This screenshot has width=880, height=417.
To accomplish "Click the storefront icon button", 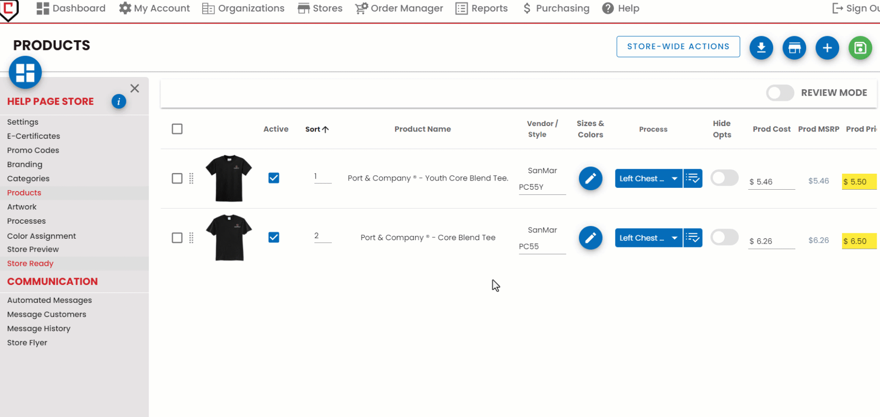I will [794, 48].
